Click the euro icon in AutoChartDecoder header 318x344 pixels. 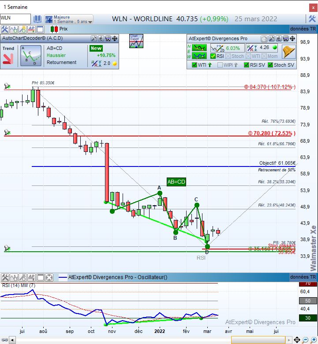(x=101, y=38)
